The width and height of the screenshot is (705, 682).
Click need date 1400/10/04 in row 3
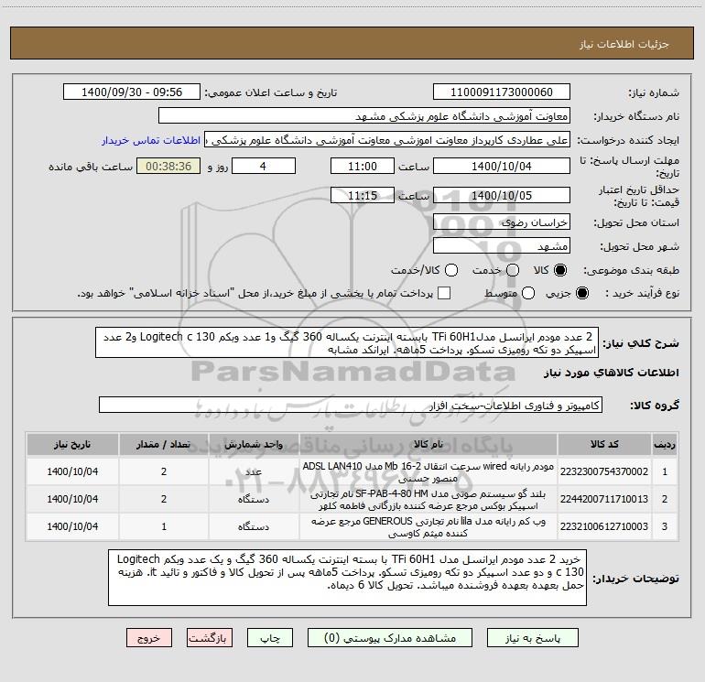(72, 526)
